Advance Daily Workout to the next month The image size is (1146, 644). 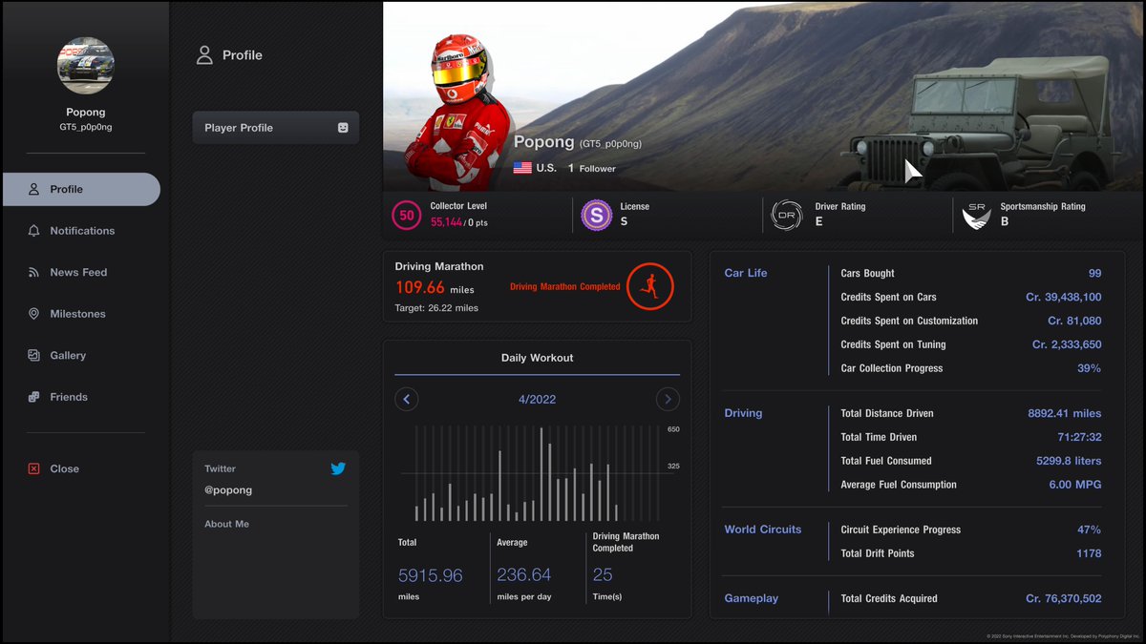pos(668,399)
